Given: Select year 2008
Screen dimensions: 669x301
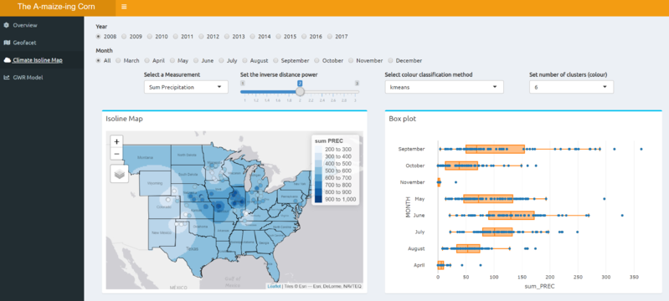Looking at the screenshot, I should [x=99, y=37].
